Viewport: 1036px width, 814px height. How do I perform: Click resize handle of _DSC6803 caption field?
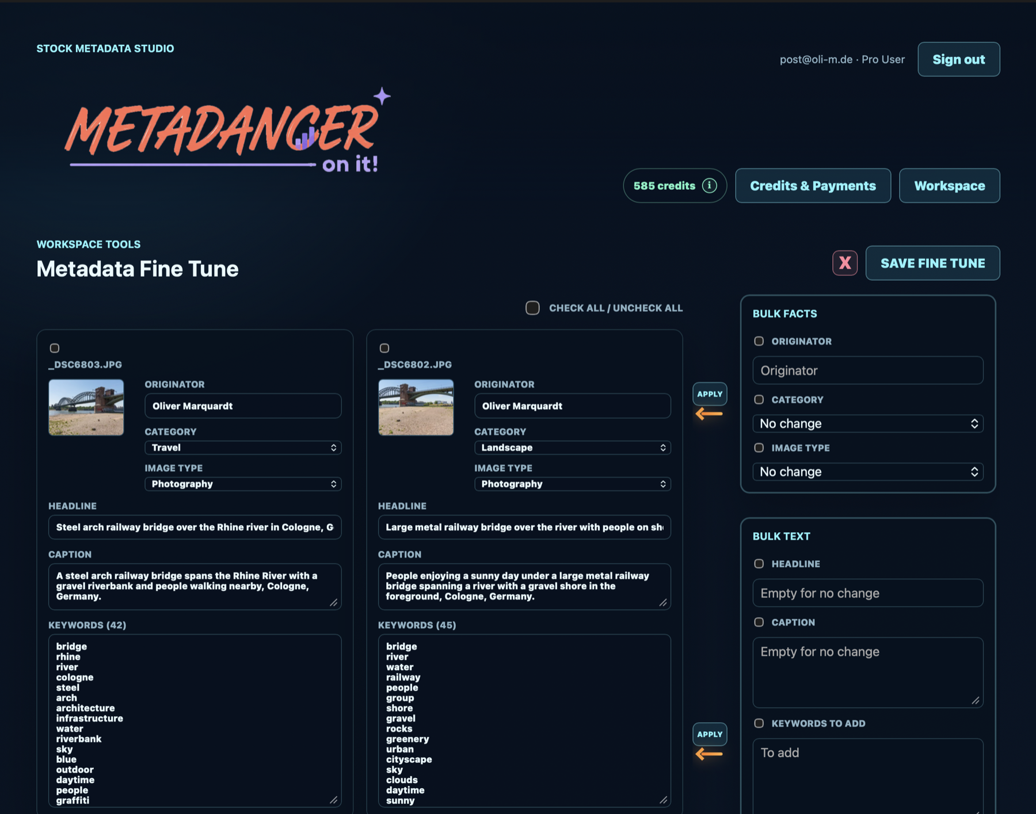pos(333,602)
